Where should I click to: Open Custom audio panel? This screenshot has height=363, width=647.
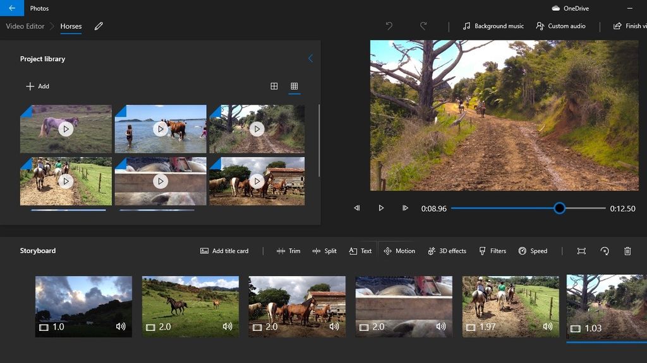[561, 26]
